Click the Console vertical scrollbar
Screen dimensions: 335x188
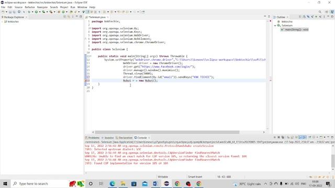click(x=333, y=161)
